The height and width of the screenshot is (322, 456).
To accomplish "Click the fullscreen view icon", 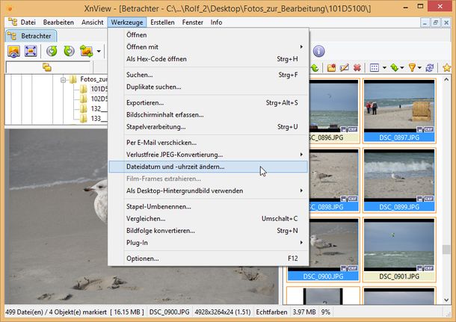I will [31, 52].
